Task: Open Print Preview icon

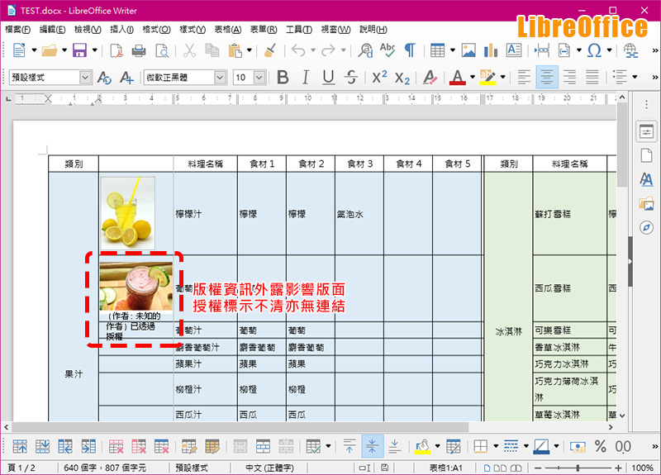Action: [x=162, y=50]
